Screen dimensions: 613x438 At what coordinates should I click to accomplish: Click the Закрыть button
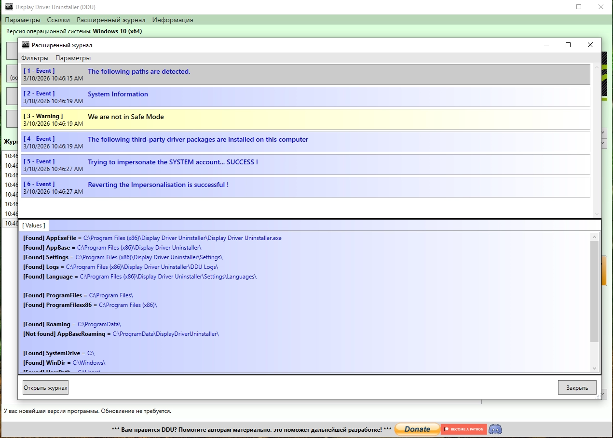click(577, 387)
